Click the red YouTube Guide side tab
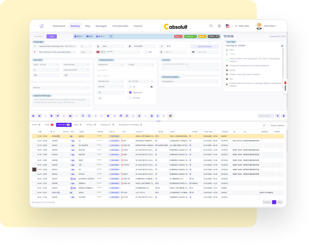The height and width of the screenshot is (249, 316). [285, 86]
